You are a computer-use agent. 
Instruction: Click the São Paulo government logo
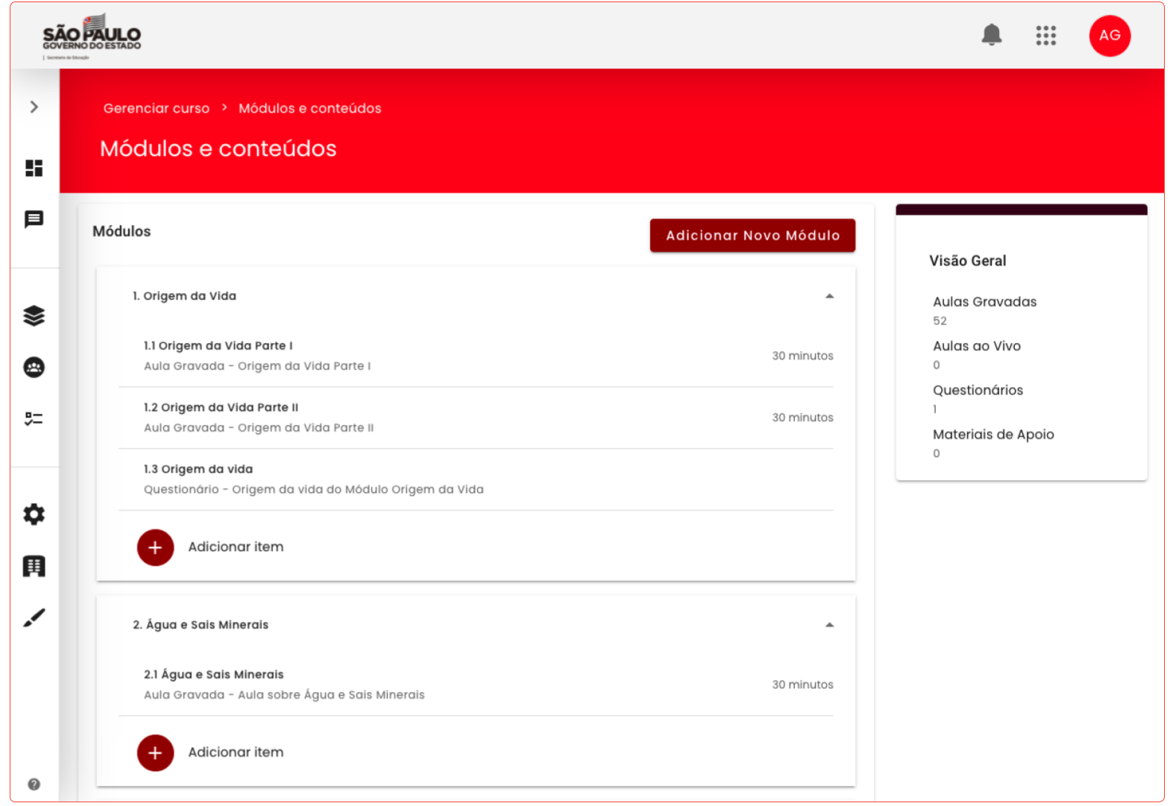coord(92,36)
